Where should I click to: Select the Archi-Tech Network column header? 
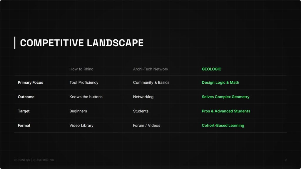pyautogui.click(x=150, y=69)
